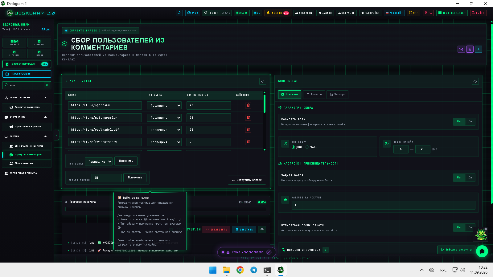Click Применить next to ТИП СБОРА
The width and height of the screenshot is (493, 277).
tap(126, 161)
